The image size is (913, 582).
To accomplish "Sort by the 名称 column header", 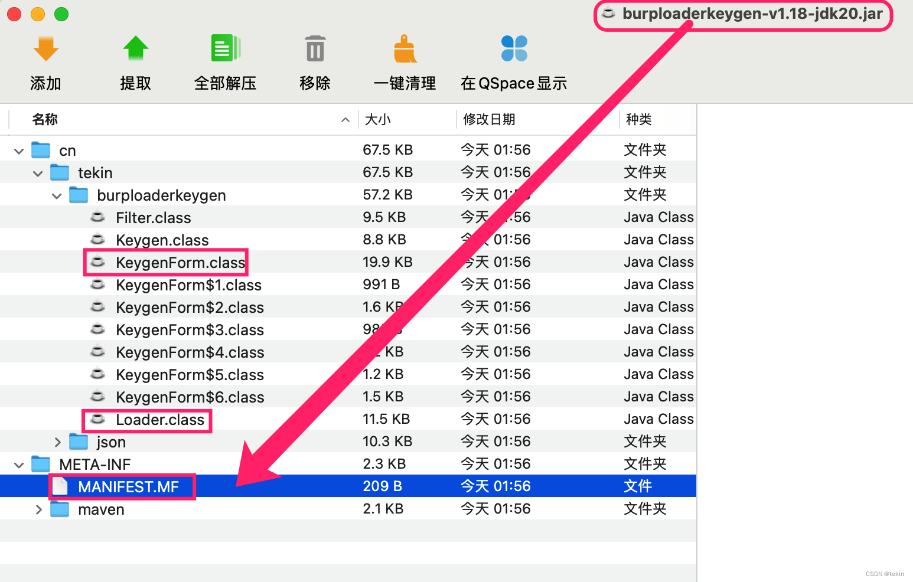I will pyautogui.click(x=45, y=119).
